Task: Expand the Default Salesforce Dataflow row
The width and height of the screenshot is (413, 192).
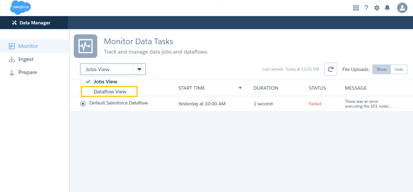Action: pos(83,104)
